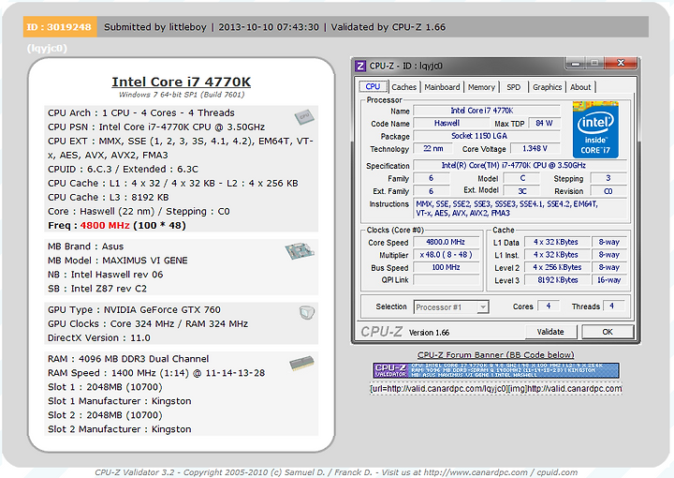The width and height of the screenshot is (674, 478).
Task: Click the CPU-Z Validator copyright footer text
Action: [x=336, y=472]
